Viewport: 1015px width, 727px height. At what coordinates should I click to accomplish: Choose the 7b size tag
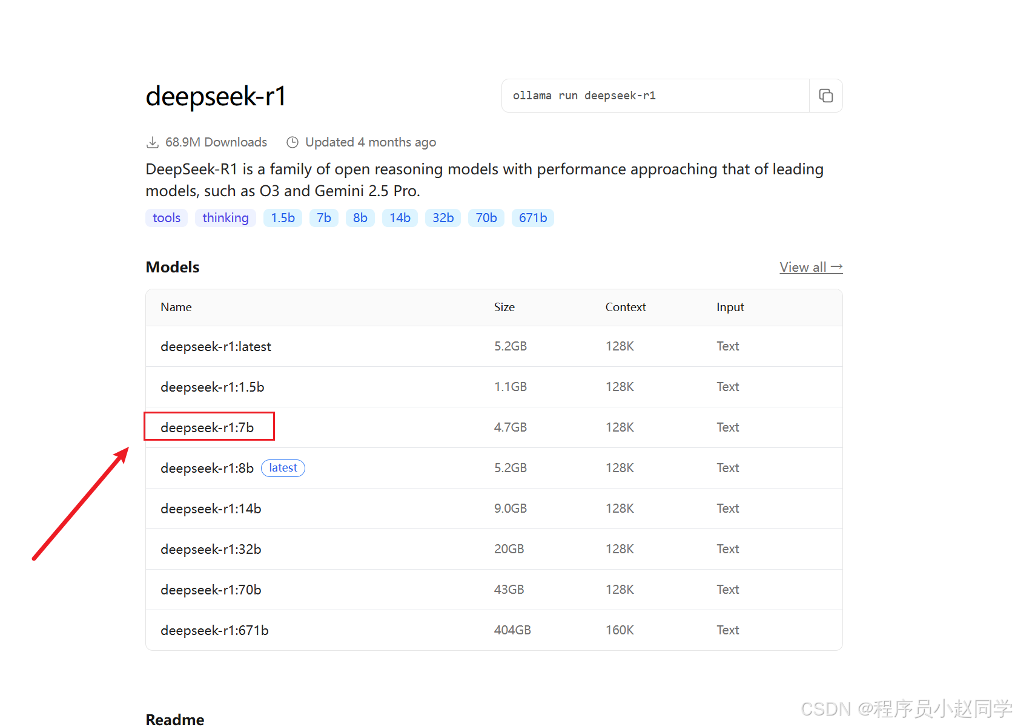coord(324,218)
